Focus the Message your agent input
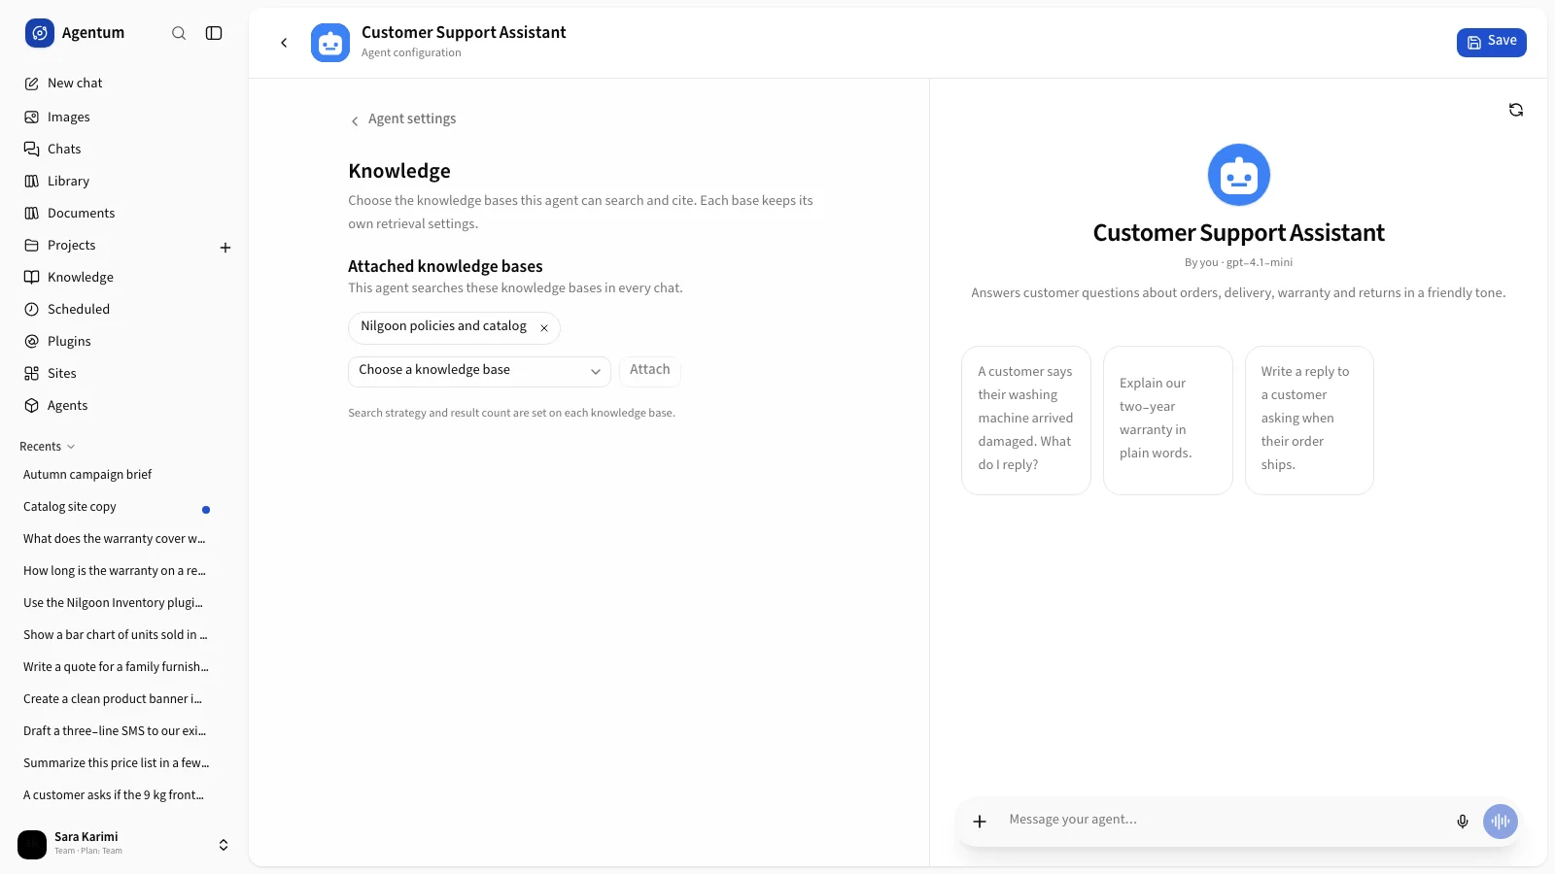Screen dimensions: 1555x874 pyautogui.click(x=1225, y=821)
